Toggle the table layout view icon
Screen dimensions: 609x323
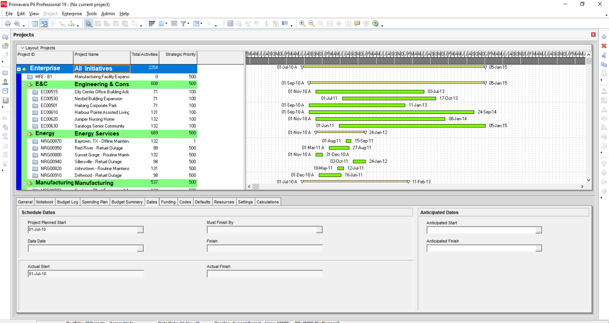click(x=34, y=23)
